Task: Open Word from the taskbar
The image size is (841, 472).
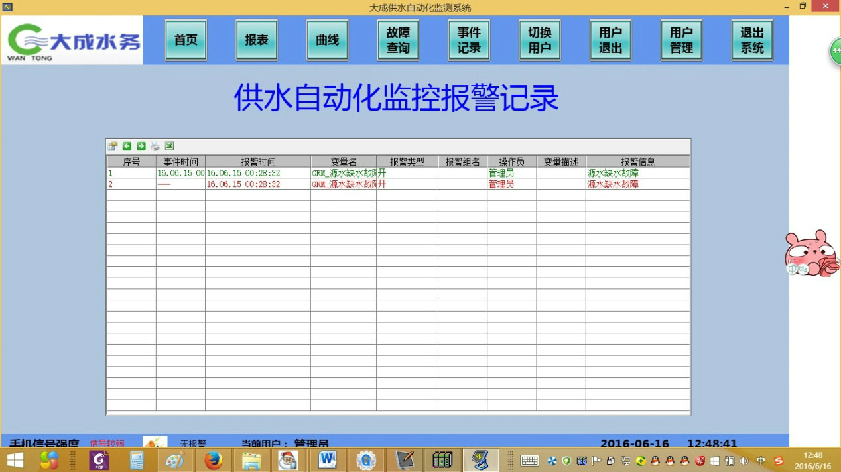Action: click(x=328, y=459)
